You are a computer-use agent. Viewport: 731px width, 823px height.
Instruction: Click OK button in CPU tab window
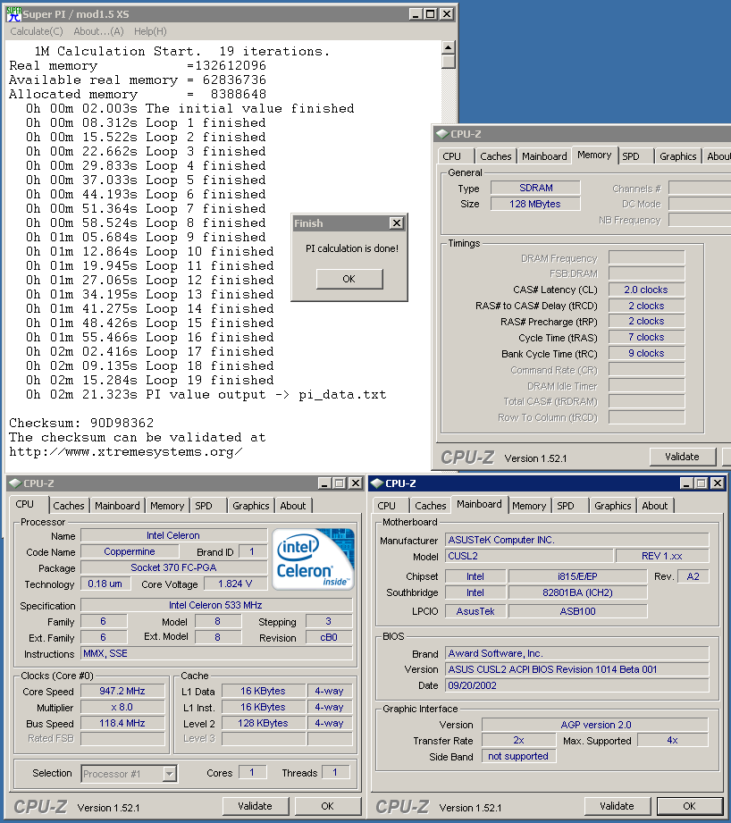327,806
